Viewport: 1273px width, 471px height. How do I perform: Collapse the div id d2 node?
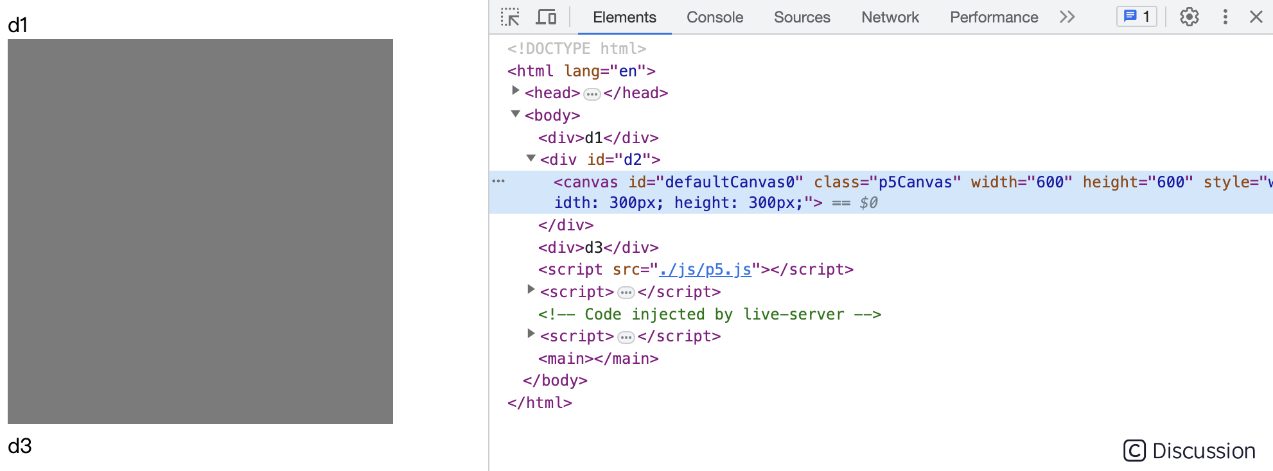[531, 158]
